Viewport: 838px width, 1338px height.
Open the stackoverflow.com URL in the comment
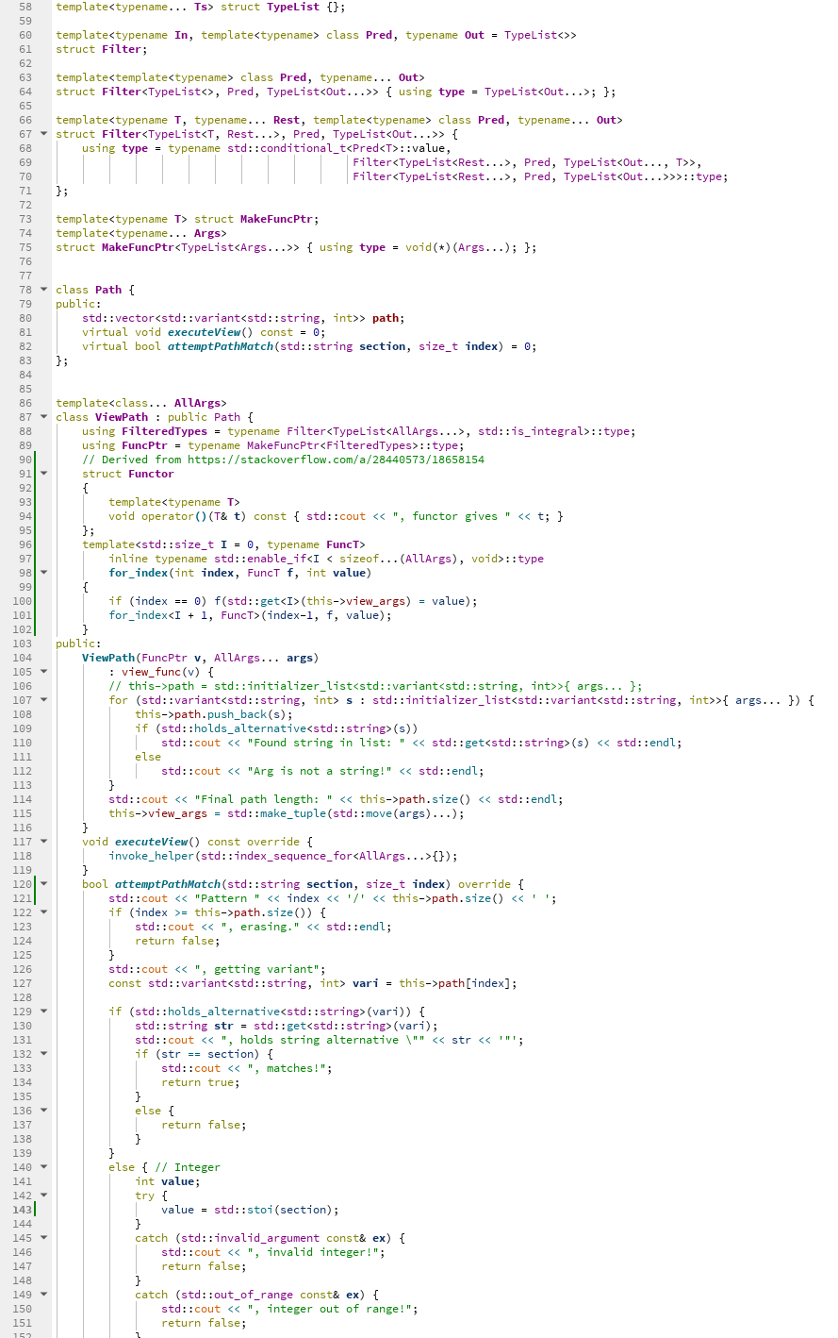point(336,460)
